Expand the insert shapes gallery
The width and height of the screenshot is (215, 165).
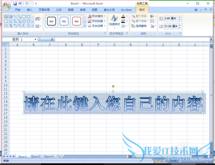pos(33,26)
